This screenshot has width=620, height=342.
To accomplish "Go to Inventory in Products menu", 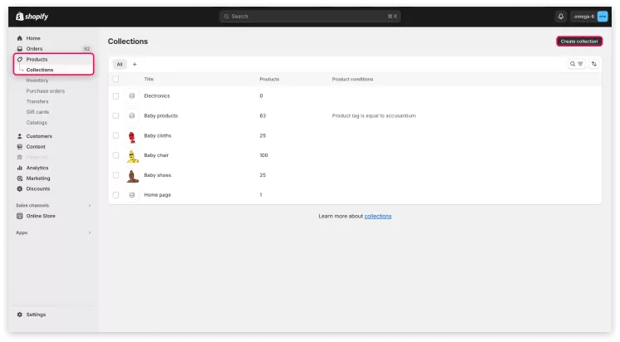I will point(37,81).
